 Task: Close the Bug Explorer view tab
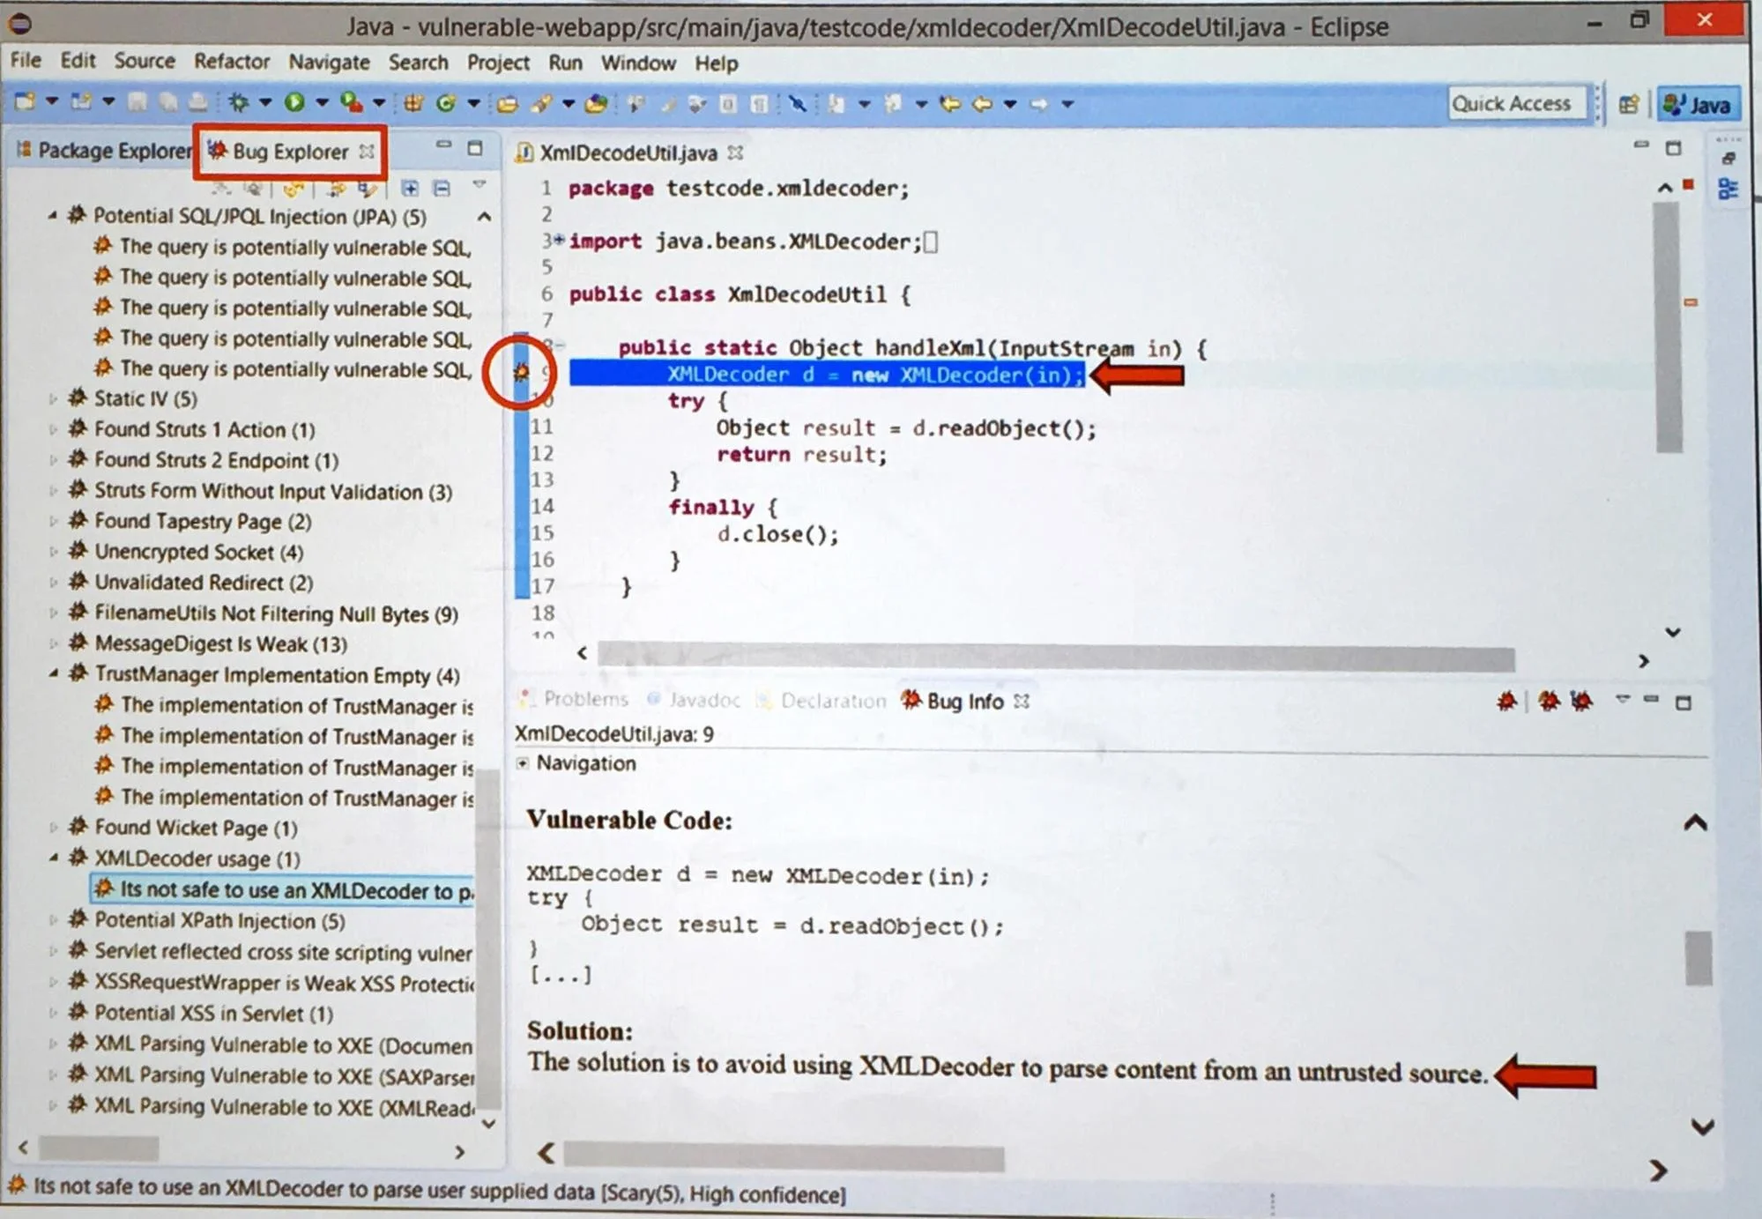pos(366,152)
